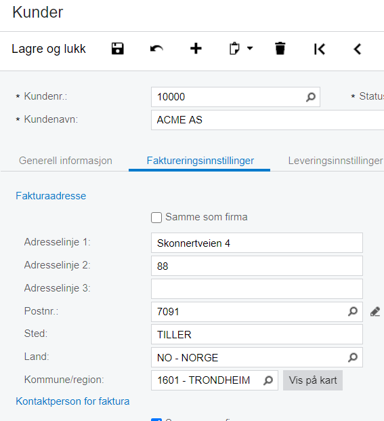Click the Vis på kart button
Image resolution: width=384 pixels, height=421 pixels.
(x=313, y=380)
